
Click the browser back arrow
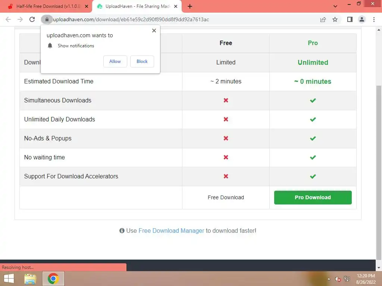[8, 19]
